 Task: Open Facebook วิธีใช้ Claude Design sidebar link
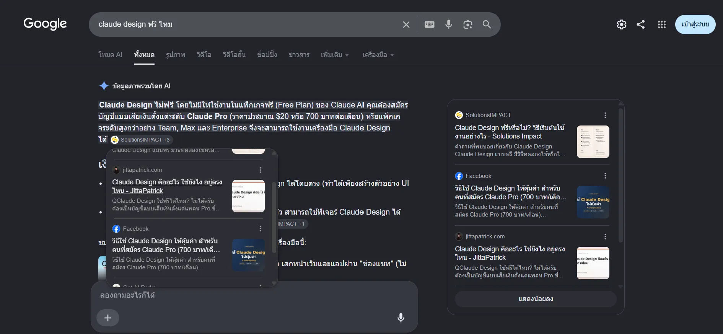tap(510, 192)
